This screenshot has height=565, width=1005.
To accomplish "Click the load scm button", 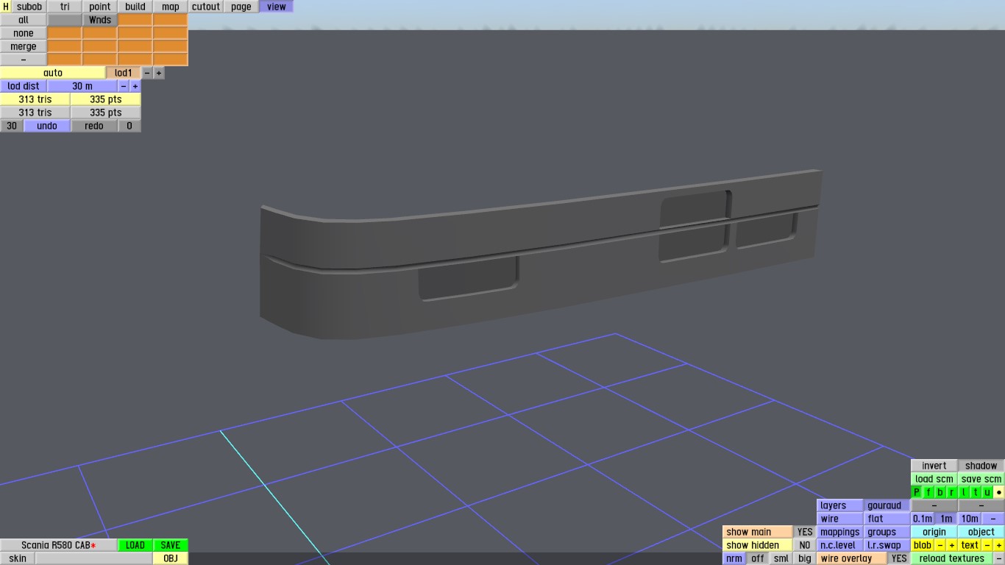I will click(934, 479).
